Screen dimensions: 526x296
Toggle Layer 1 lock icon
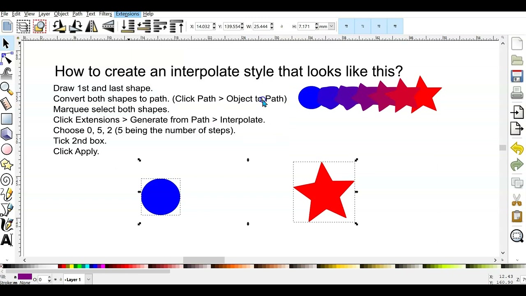tap(61, 280)
